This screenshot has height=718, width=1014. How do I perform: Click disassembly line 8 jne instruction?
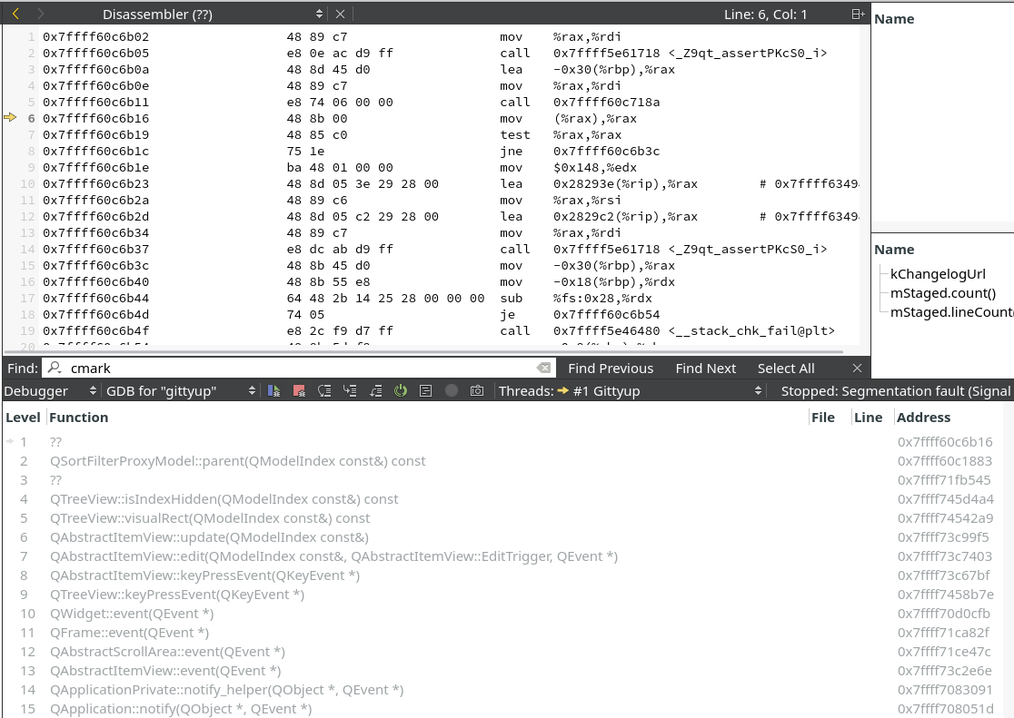[x=580, y=152]
